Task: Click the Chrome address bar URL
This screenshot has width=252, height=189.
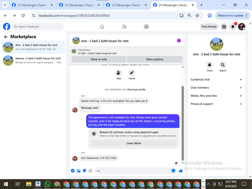Action: click(x=74, y=16)
